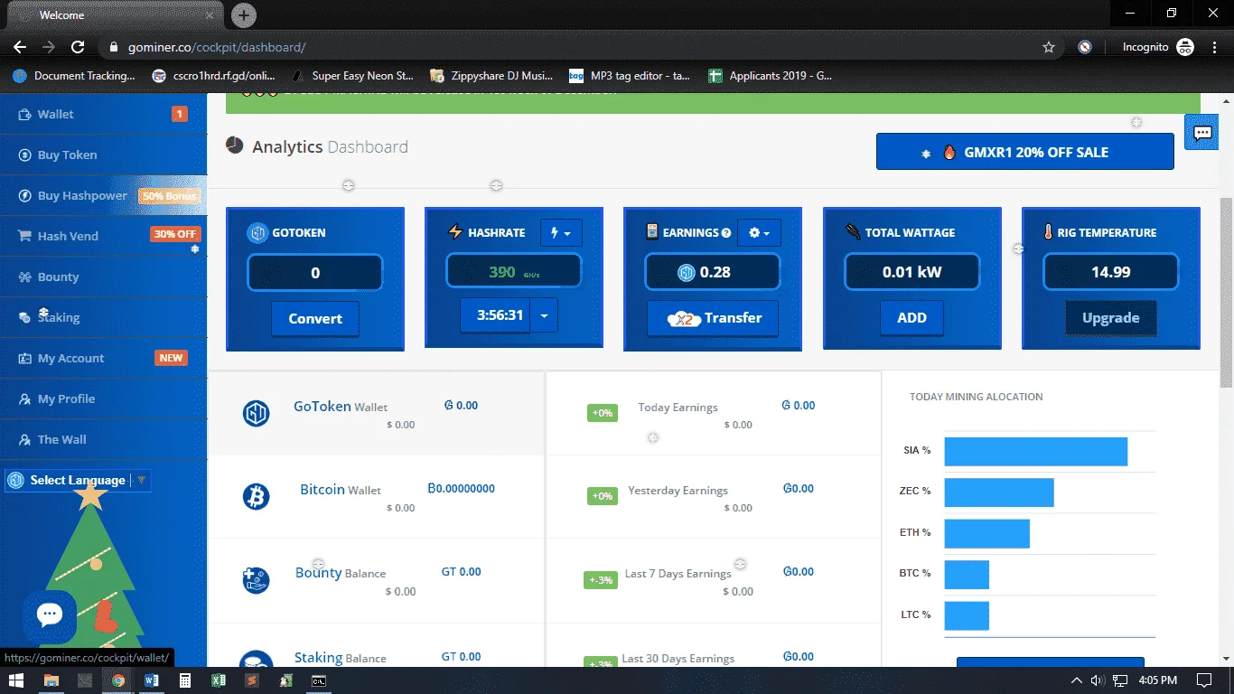Screen dimensions: 1234x694
Task: Open Buy Hashpower menu item
Action: (103, 196)
